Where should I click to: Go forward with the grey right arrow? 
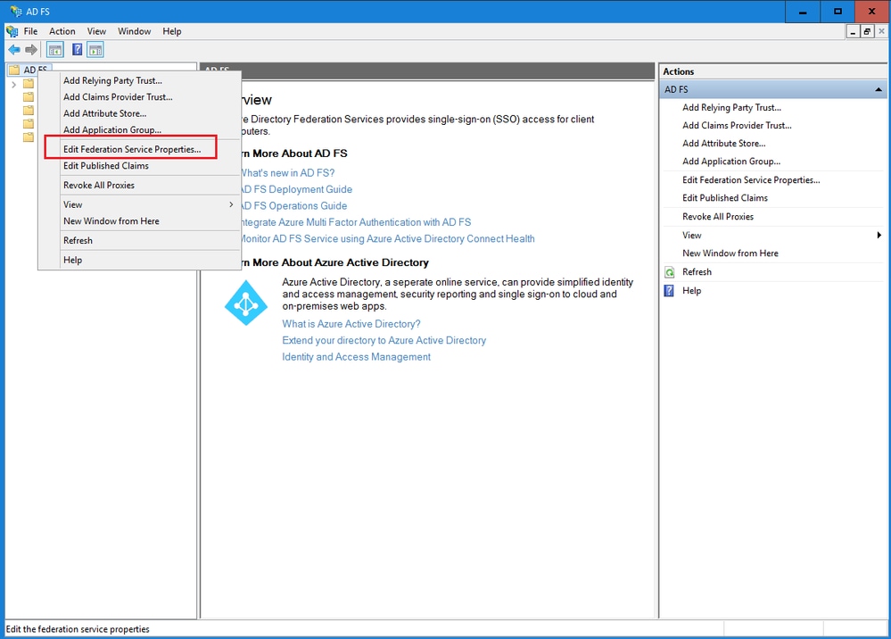[x=31, y=50]
